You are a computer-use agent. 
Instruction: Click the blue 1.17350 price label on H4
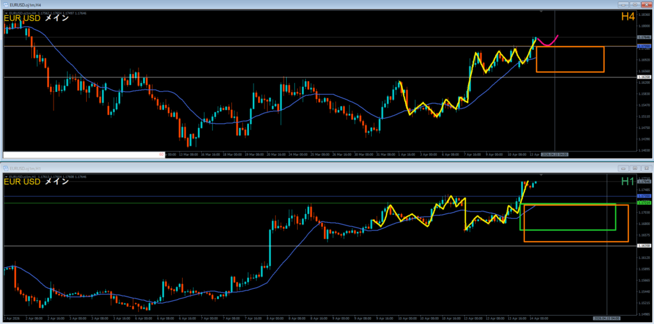point(644,47)
